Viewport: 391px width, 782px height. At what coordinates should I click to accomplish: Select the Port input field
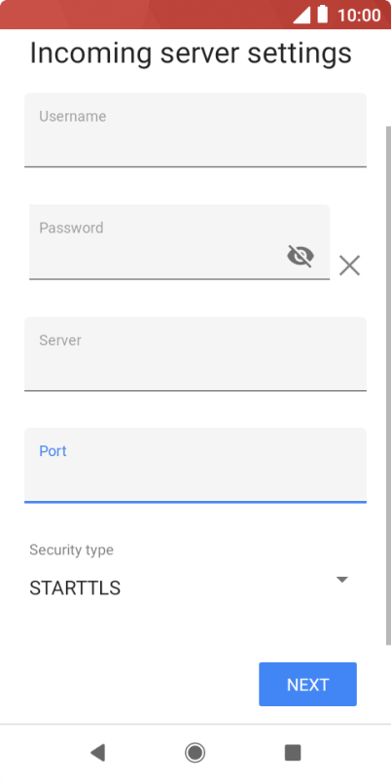(x=195, y=465)
